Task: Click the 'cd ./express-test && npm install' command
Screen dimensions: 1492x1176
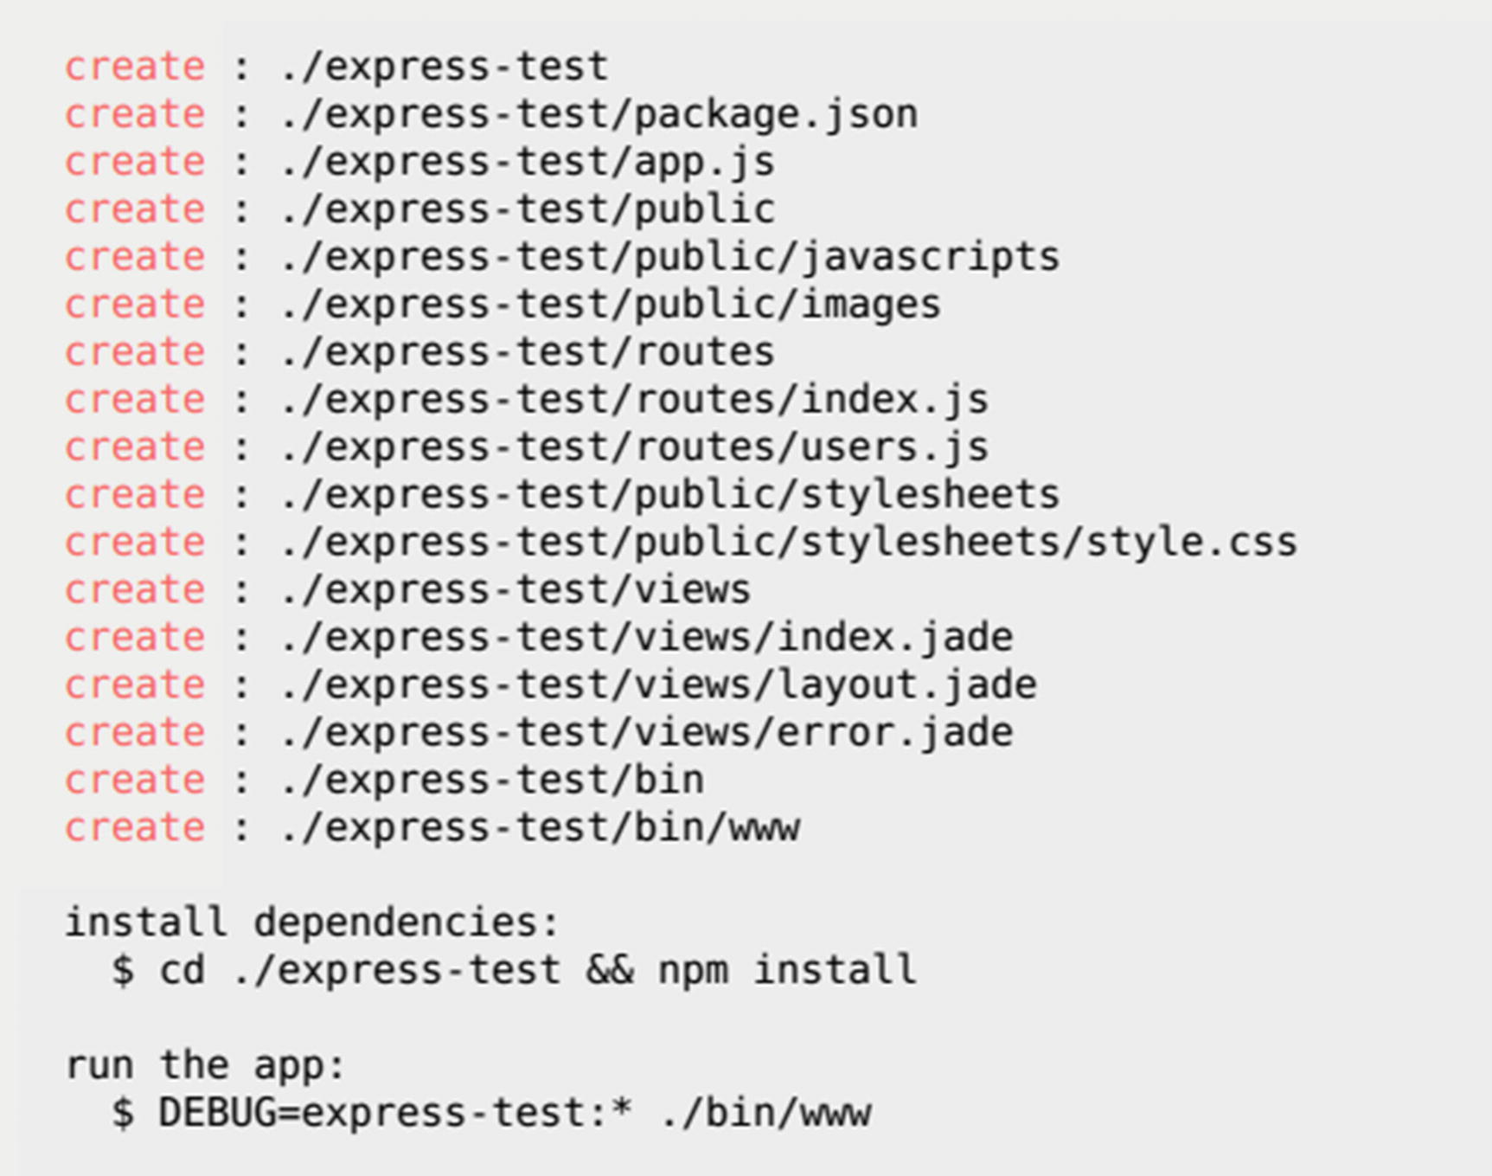Action: click(537, 971)
